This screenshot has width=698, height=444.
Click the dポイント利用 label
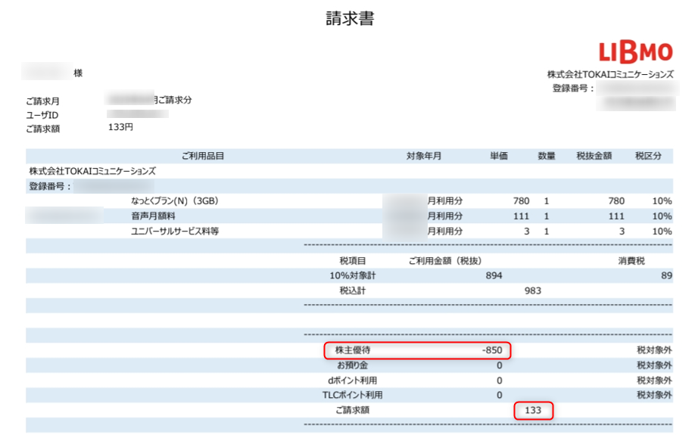(x=353, y=380)
